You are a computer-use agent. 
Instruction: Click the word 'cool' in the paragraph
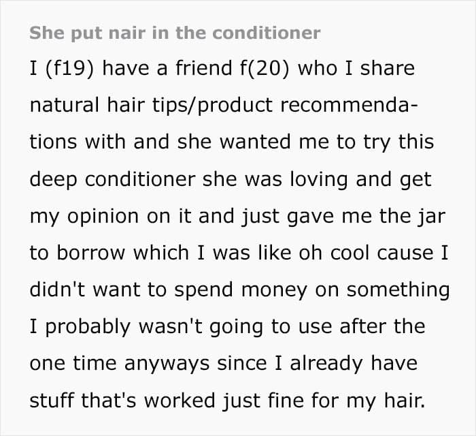click(x=346, y=253)
